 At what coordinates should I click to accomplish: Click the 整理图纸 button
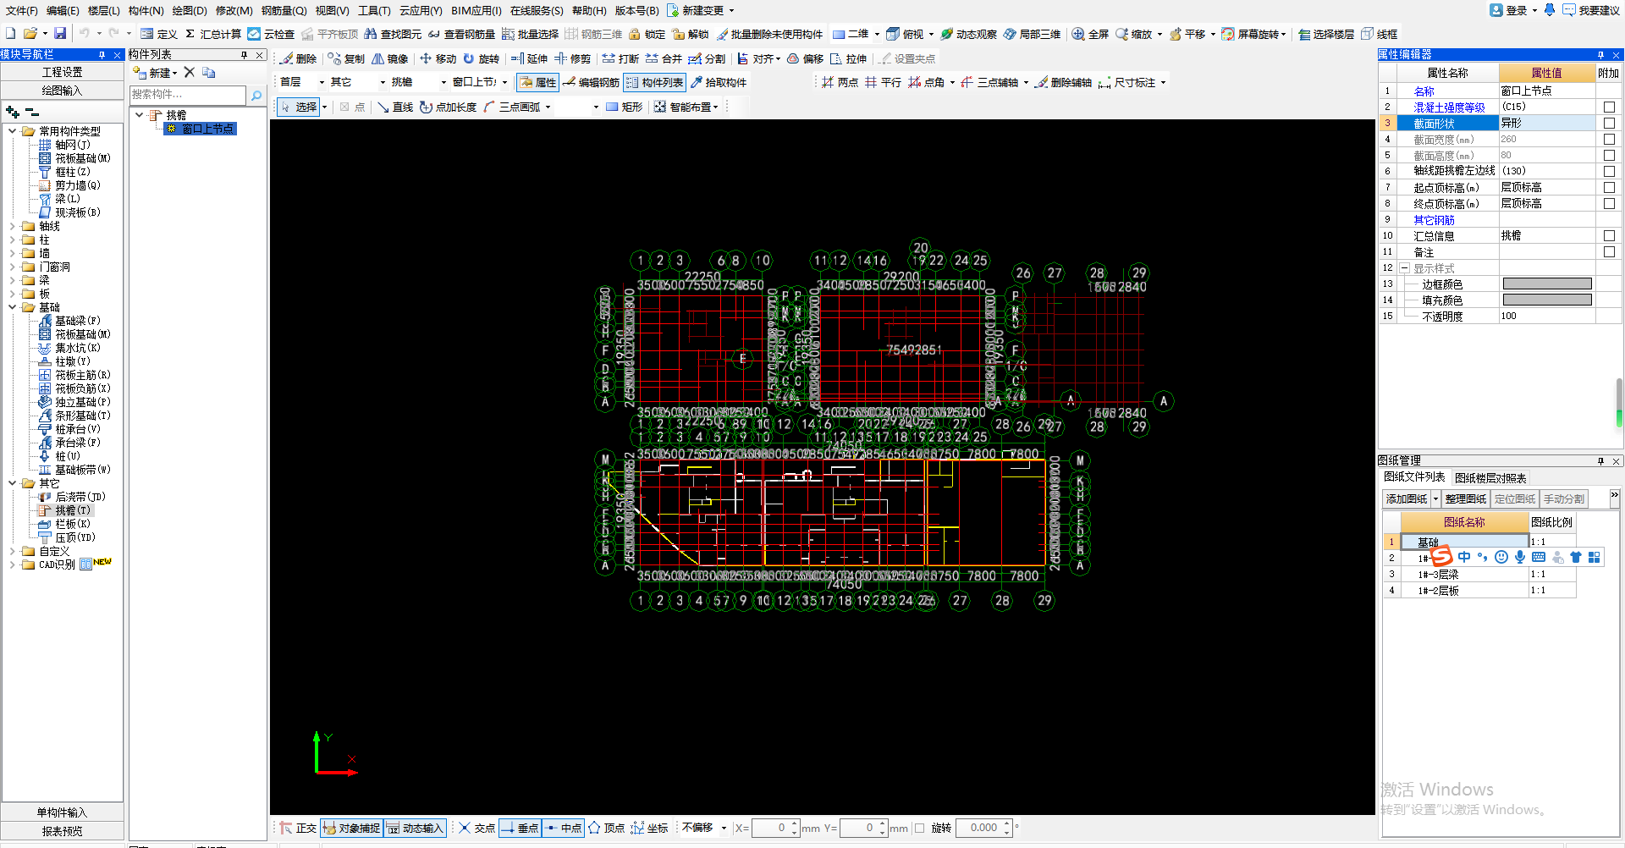pos(1466,499)
